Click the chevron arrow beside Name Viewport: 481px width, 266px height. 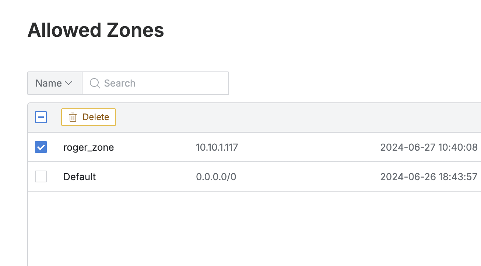(x=69, y=83)
